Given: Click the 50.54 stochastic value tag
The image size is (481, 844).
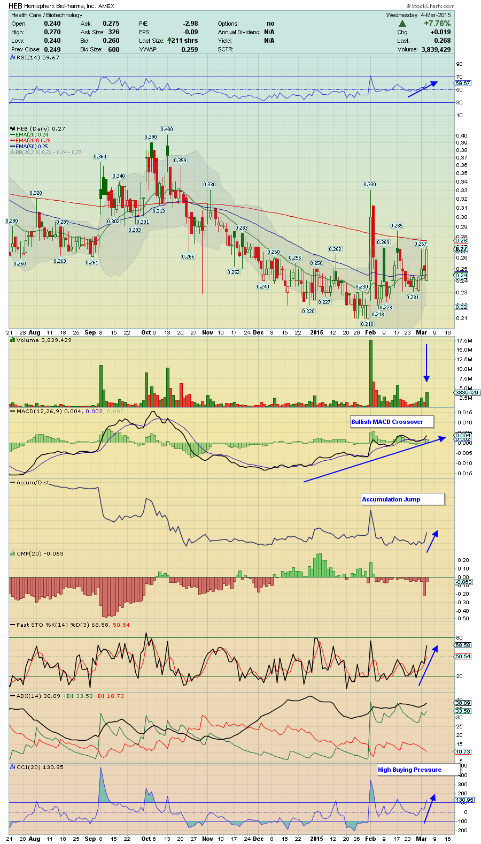Looking at the screenshot, I should click(463, 657).
